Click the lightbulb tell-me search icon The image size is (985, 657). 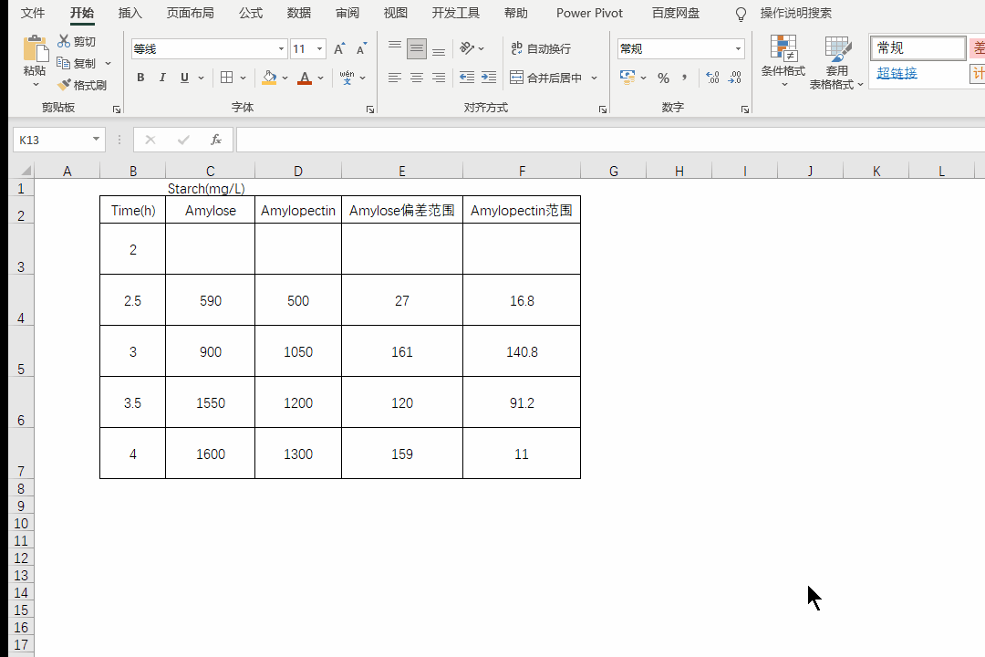741,14
